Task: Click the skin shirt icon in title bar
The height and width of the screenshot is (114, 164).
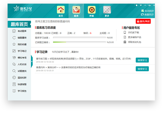Action: 136,5
